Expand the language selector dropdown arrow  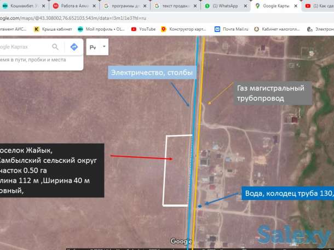point(104,46)
